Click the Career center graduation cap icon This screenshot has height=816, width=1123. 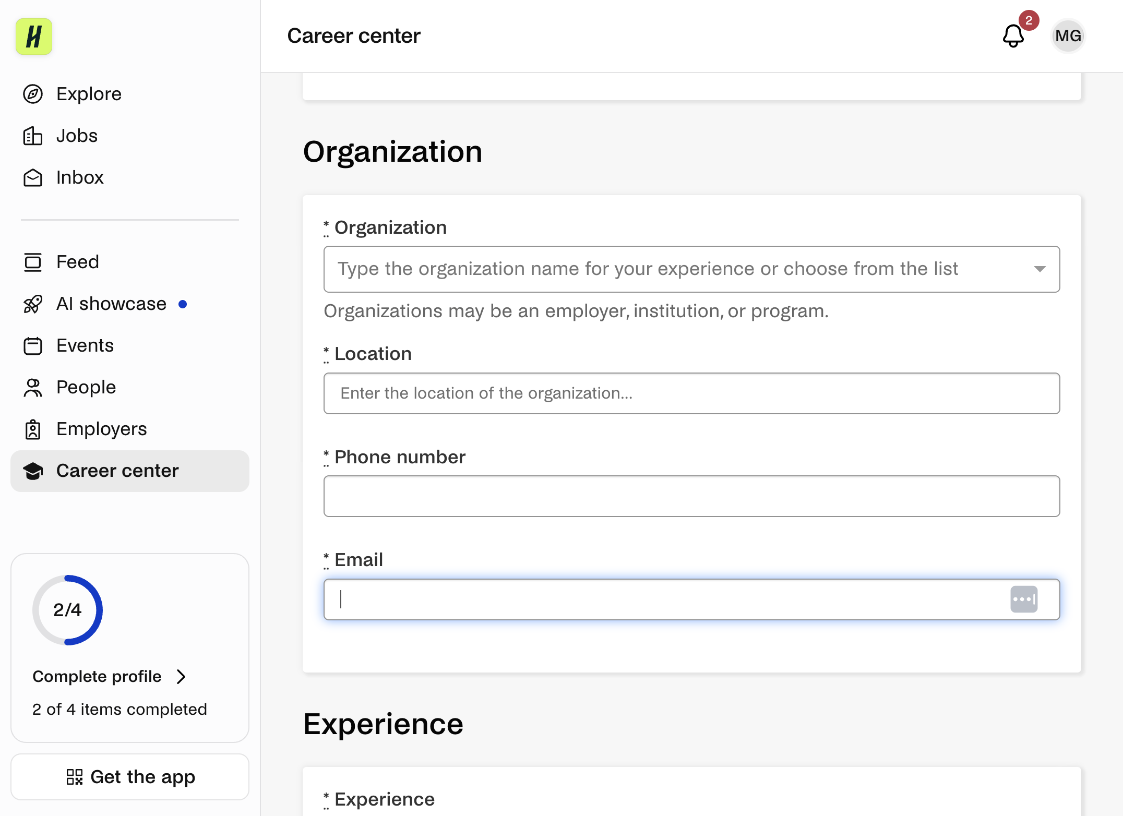click(x=33, y=471)
